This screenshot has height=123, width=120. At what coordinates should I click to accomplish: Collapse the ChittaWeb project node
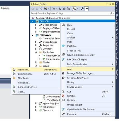tap(33, 35)
